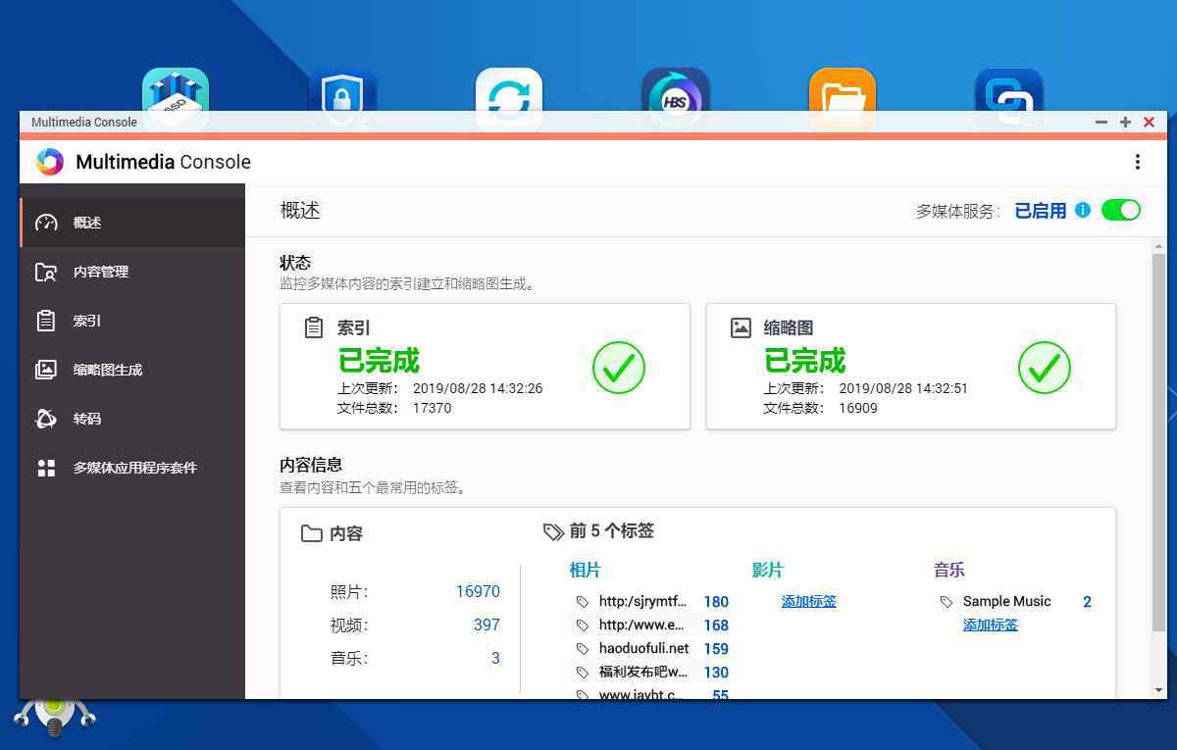Image resolution: width=1177 pixels, height=750 pixels.
Task: Switch to 转码 in the sidebar
Action: [132, 419]
